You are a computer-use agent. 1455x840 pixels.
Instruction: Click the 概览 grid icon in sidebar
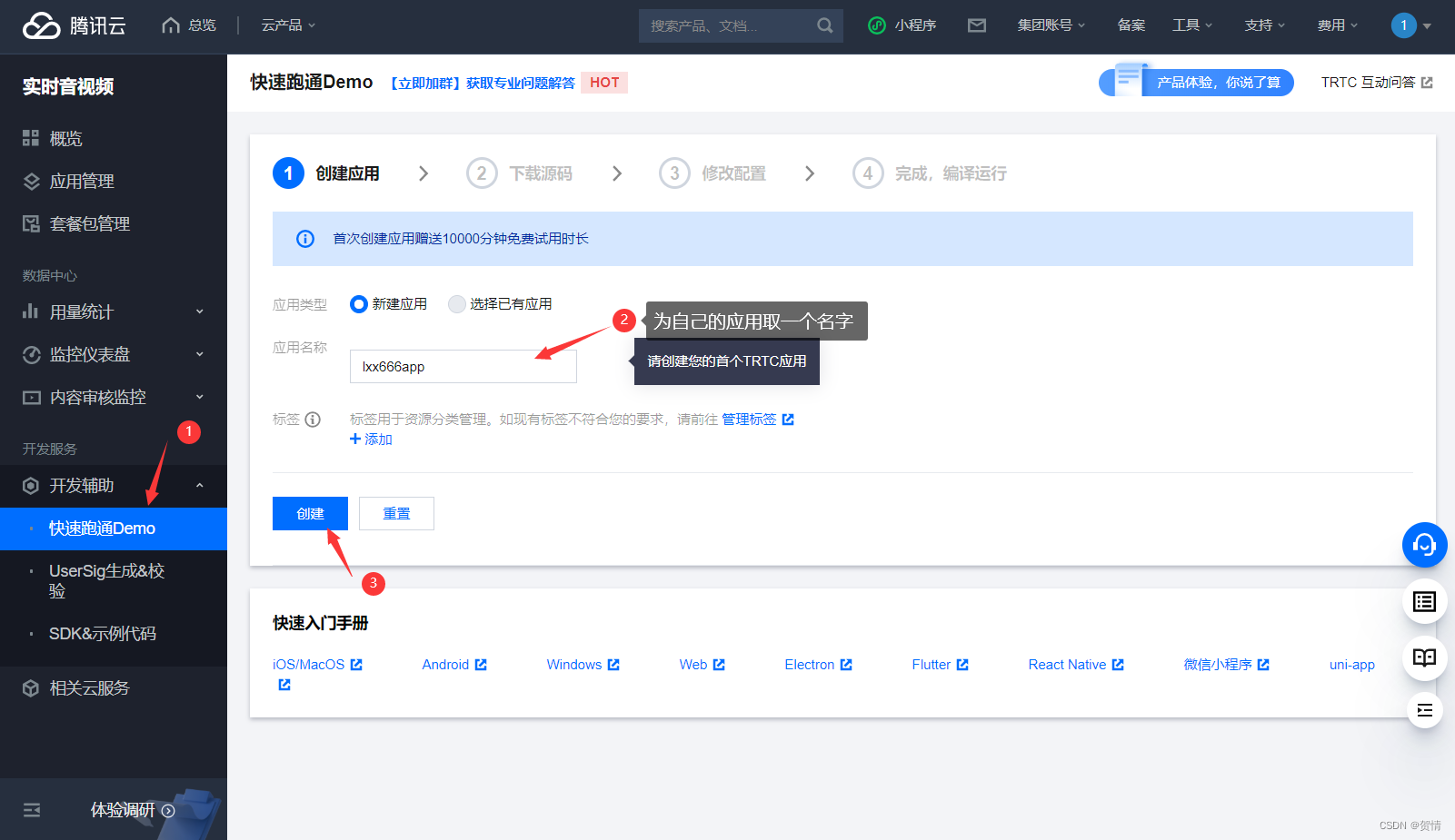pyautogui.click(x=31, y=138)
